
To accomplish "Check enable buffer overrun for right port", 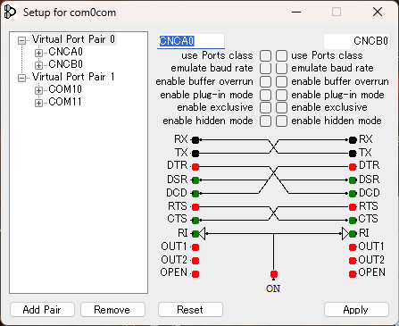I will pyautogui.click(x=281, y=81).
